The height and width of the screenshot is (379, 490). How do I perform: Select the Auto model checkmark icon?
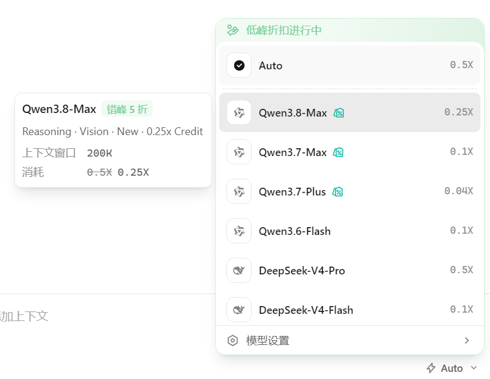click(239, 66)
